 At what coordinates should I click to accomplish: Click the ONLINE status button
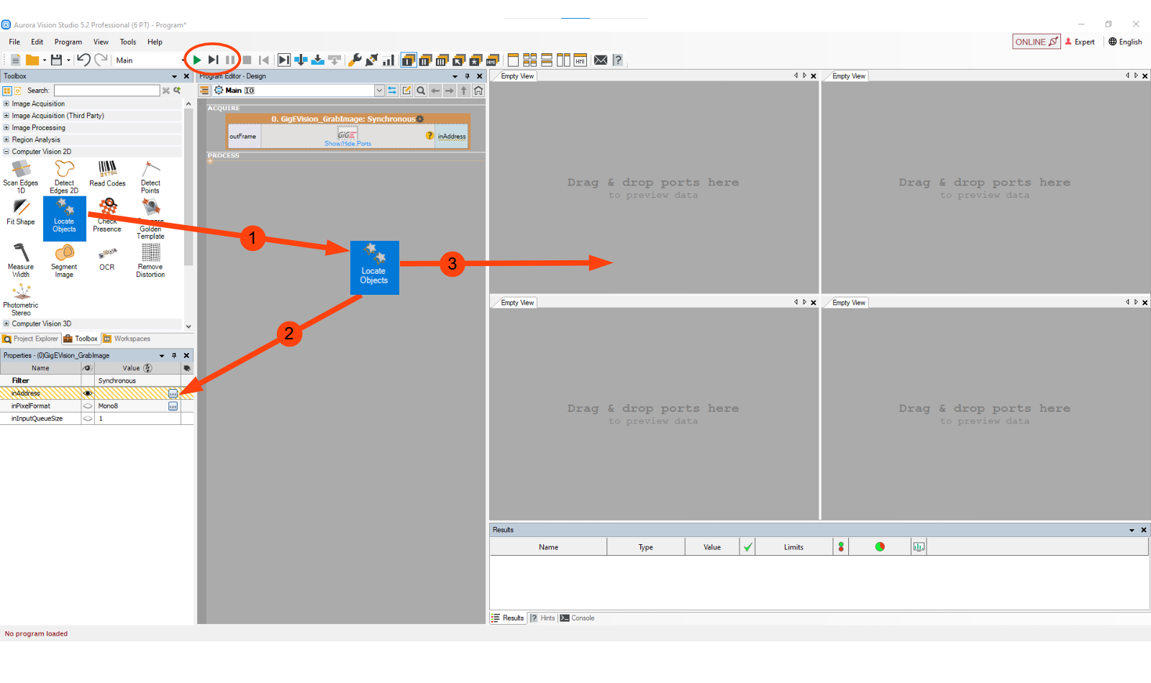1036,42
